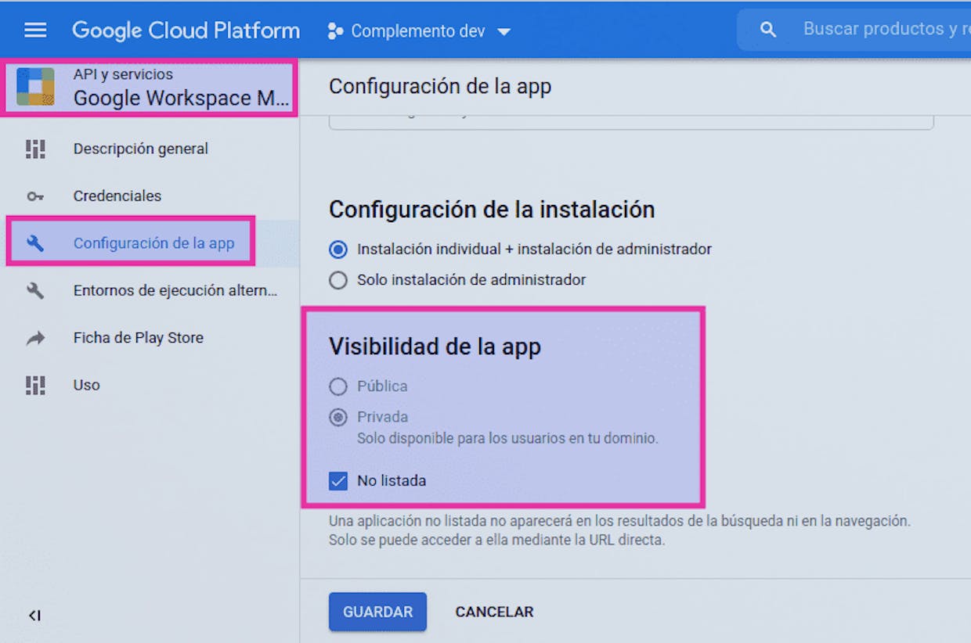The width and height of the screenshot is (971, 643).
Task: Click the partially visible text field at top
Action: [x=631, y=124]
